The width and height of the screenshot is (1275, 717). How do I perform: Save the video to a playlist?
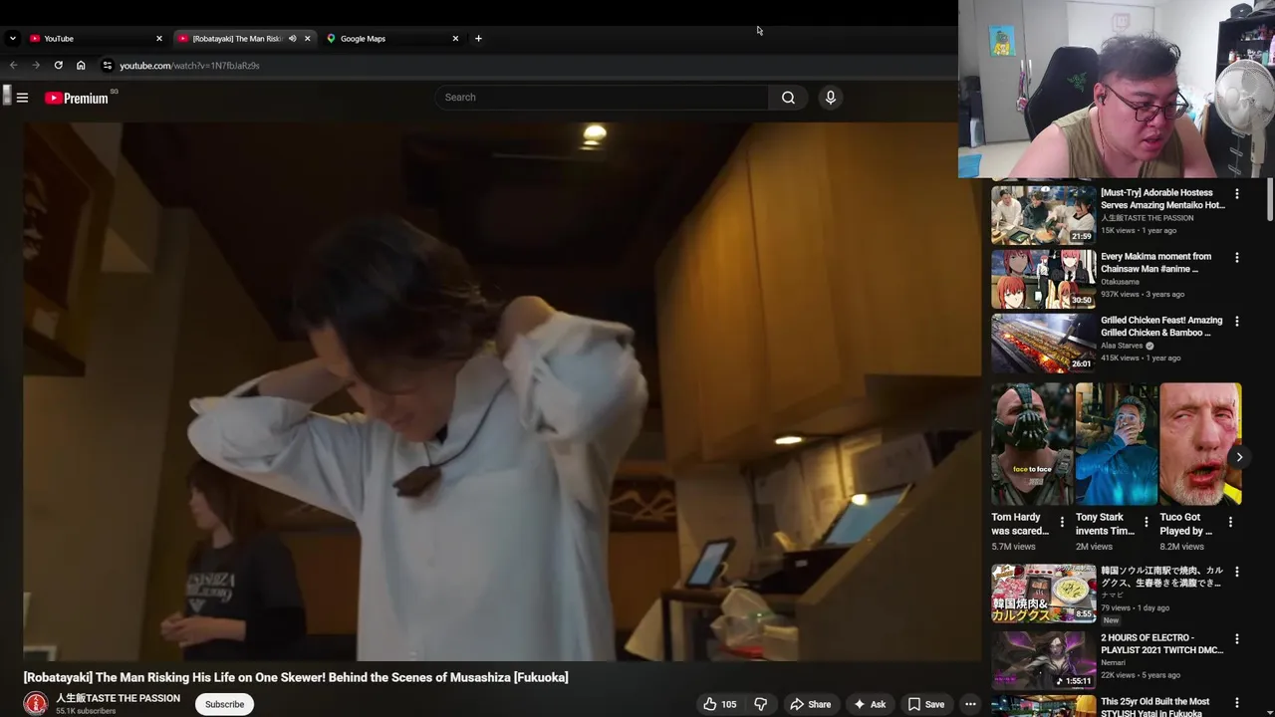coord(925,704)
